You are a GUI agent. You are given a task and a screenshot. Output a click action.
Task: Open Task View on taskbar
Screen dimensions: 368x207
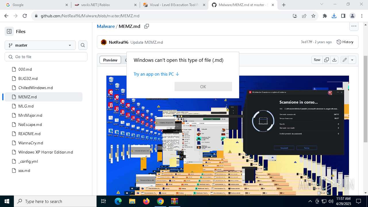pyautogui.click(x=103, y=201)
